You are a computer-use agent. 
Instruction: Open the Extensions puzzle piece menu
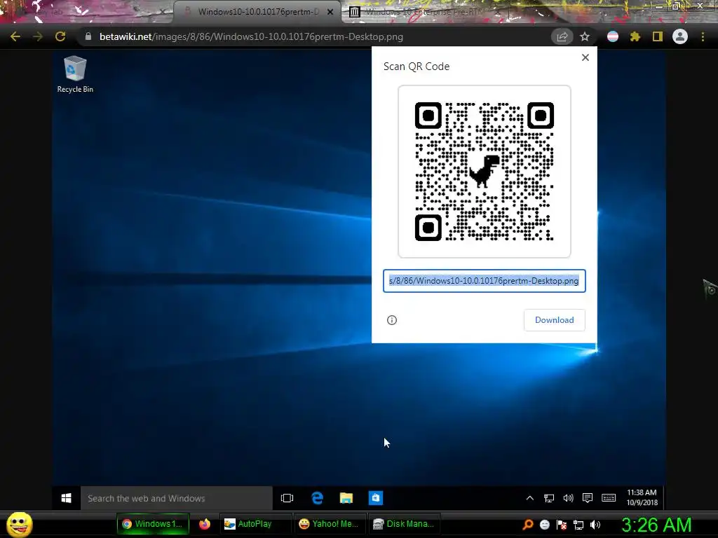click(635, 36)
